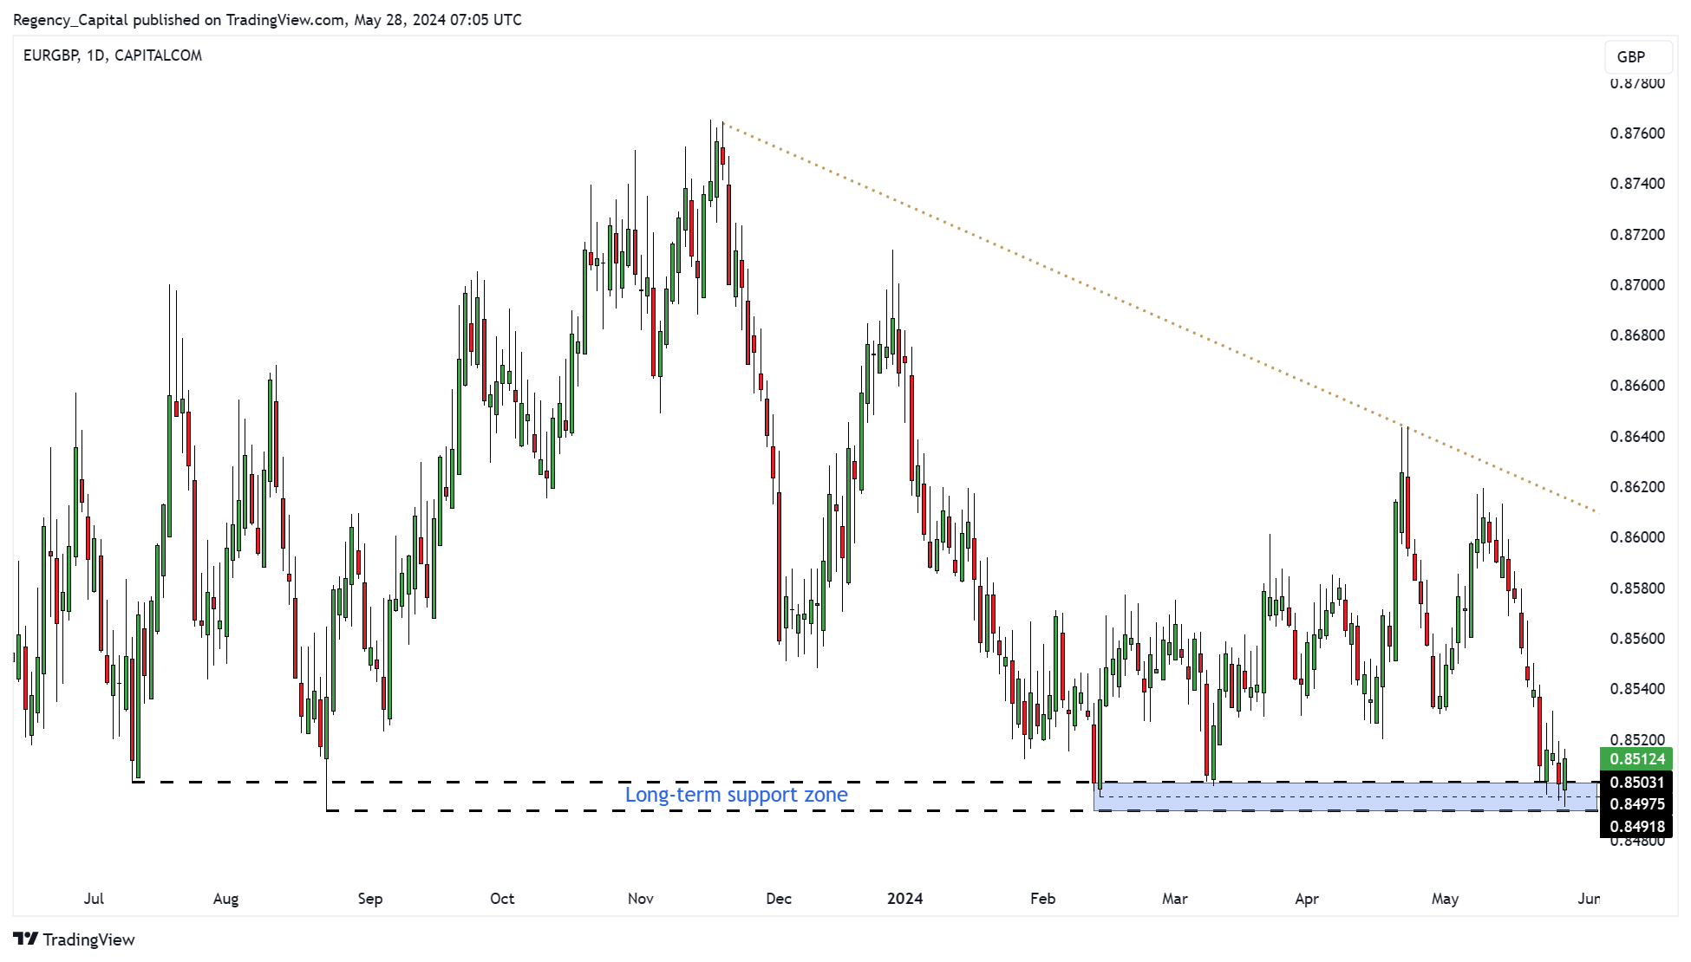Click the 0.87600 price axis label
The width and height of the screenshot is (1691, 962).
pyautogui.click(x=1637, y=133)
